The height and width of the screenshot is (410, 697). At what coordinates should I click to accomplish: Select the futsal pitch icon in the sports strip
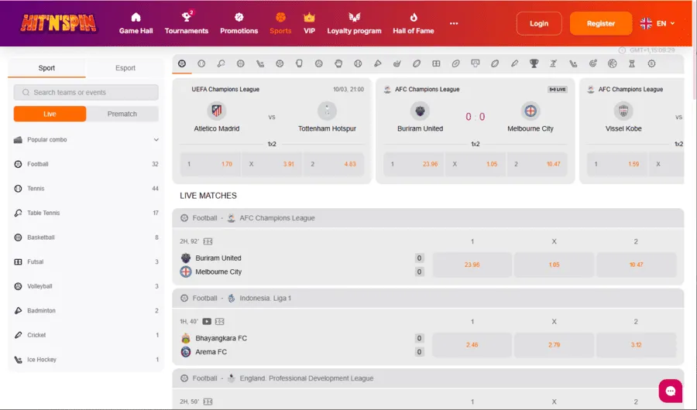point(436,63)
